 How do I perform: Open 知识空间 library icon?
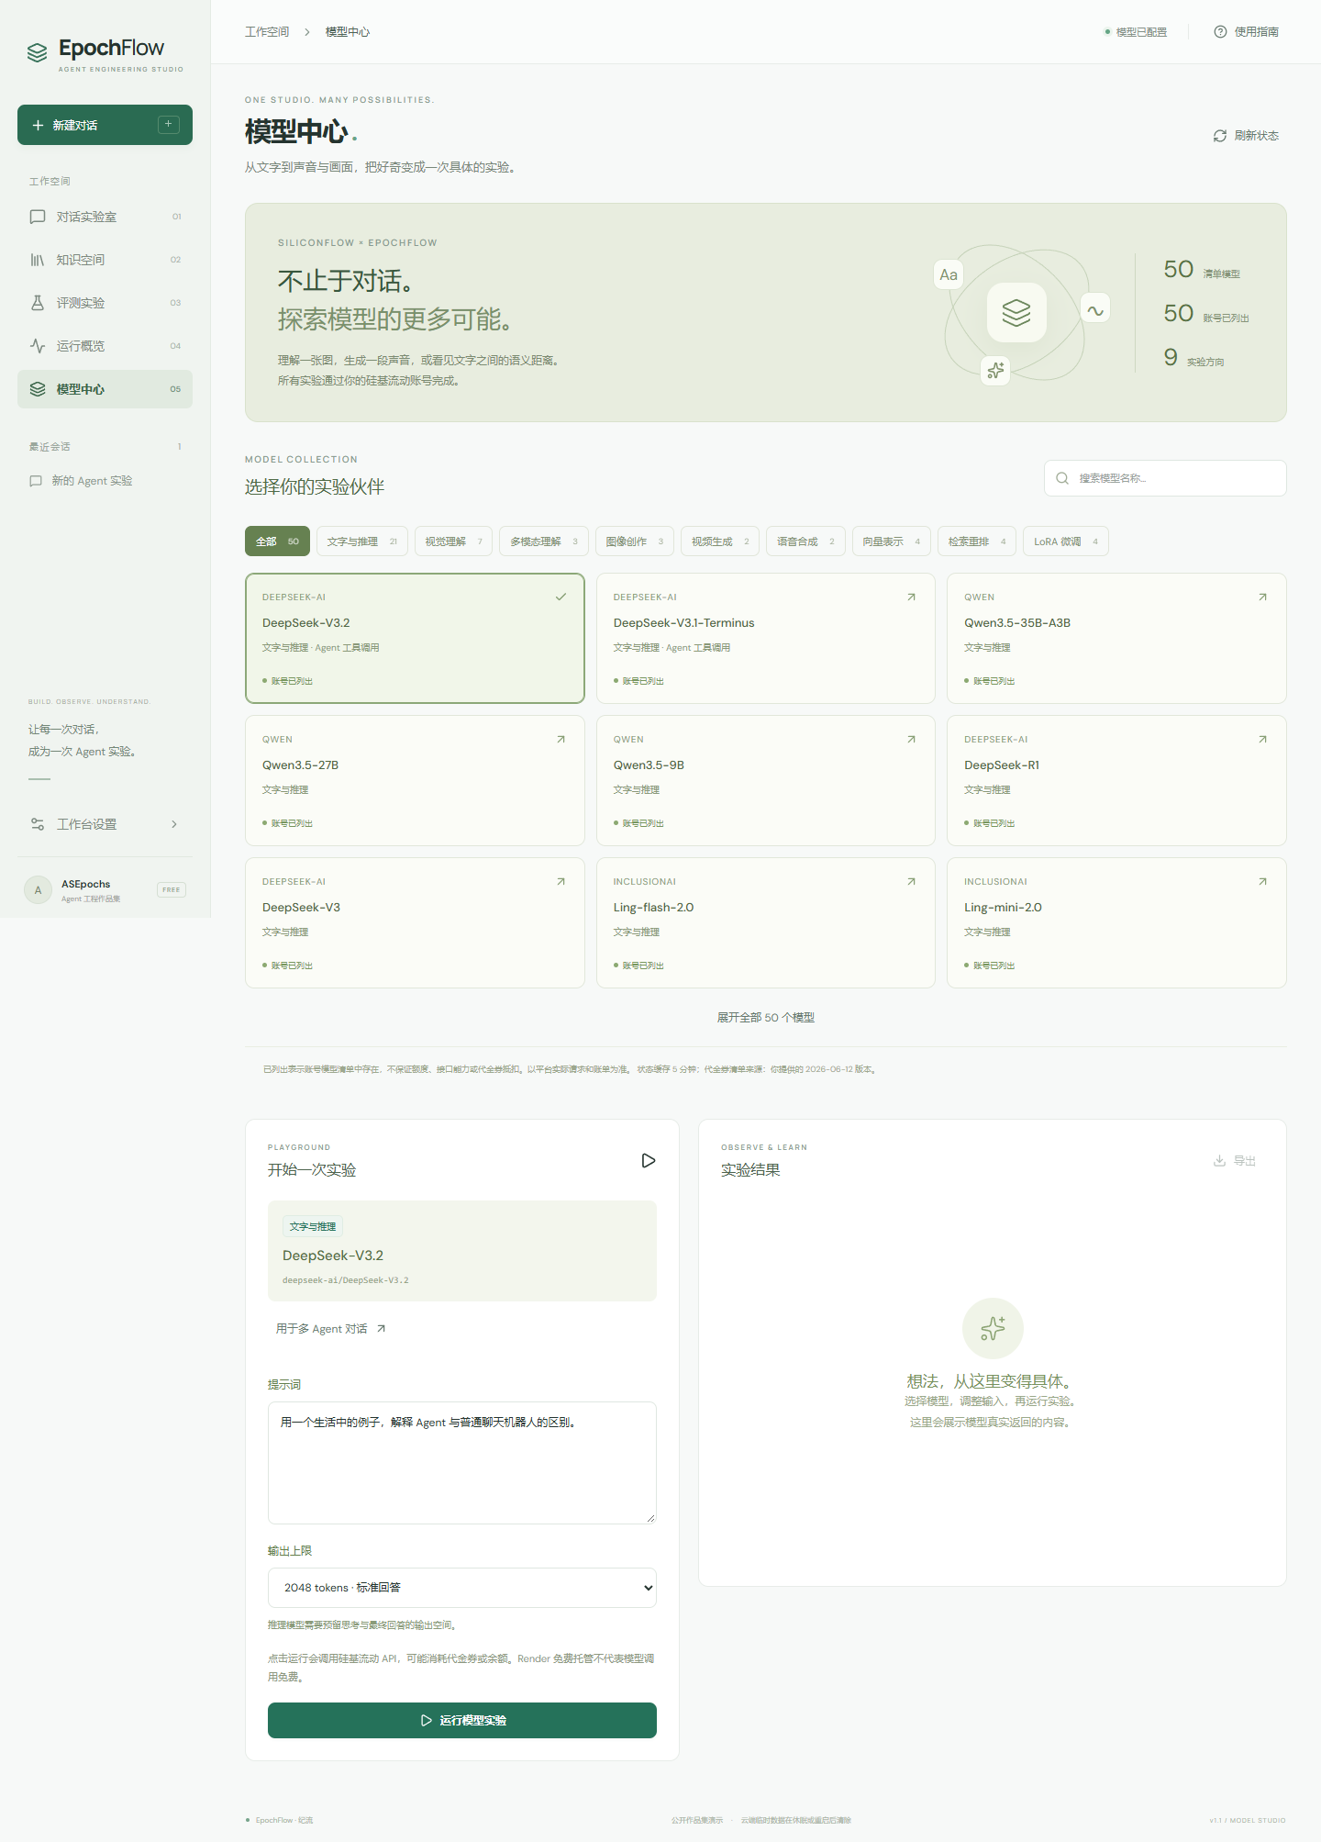tap(38, 260)
